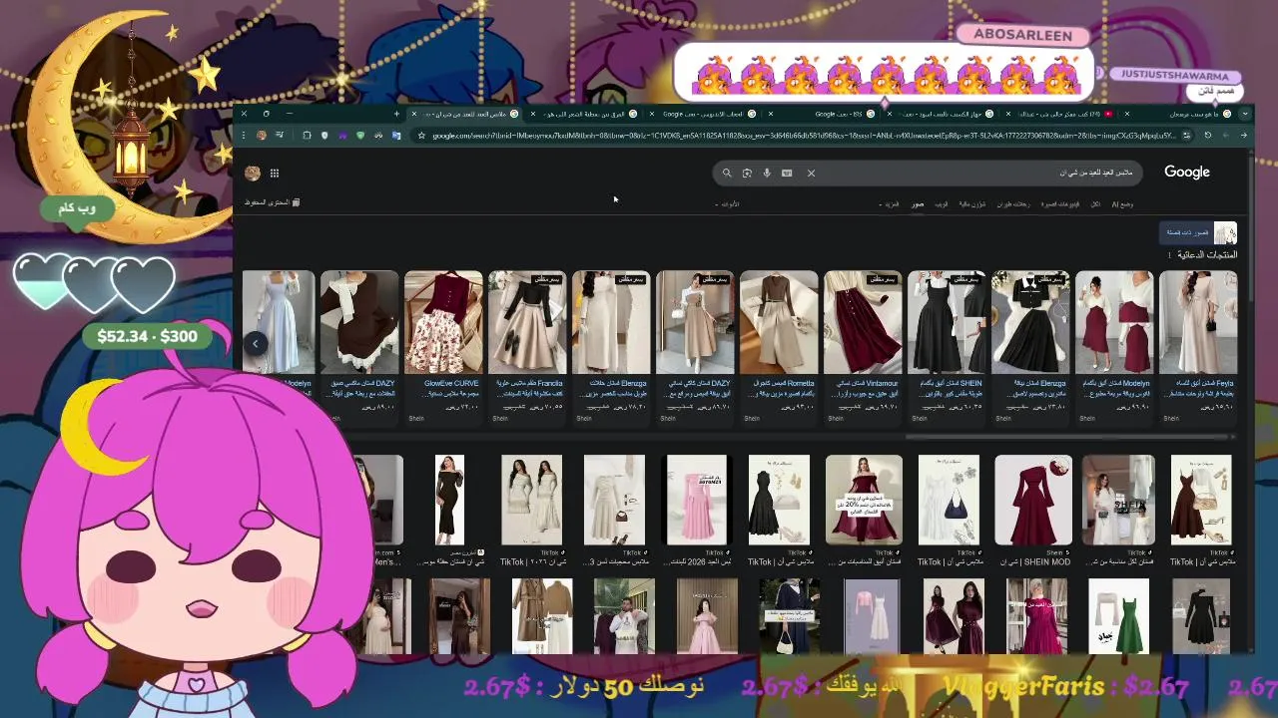
Task: Open the Tools (الأدوات) dropdown
Action: click(x=728, y=203)
